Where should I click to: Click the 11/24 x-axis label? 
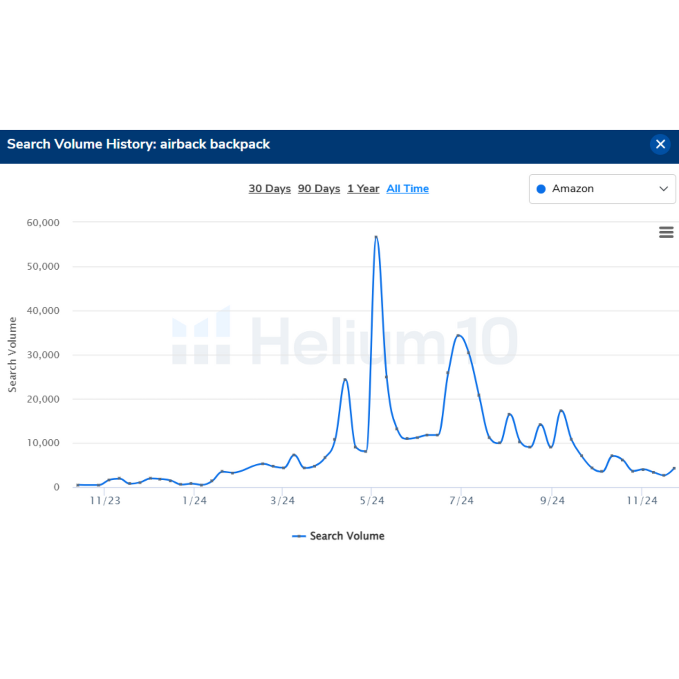point(642,500)
